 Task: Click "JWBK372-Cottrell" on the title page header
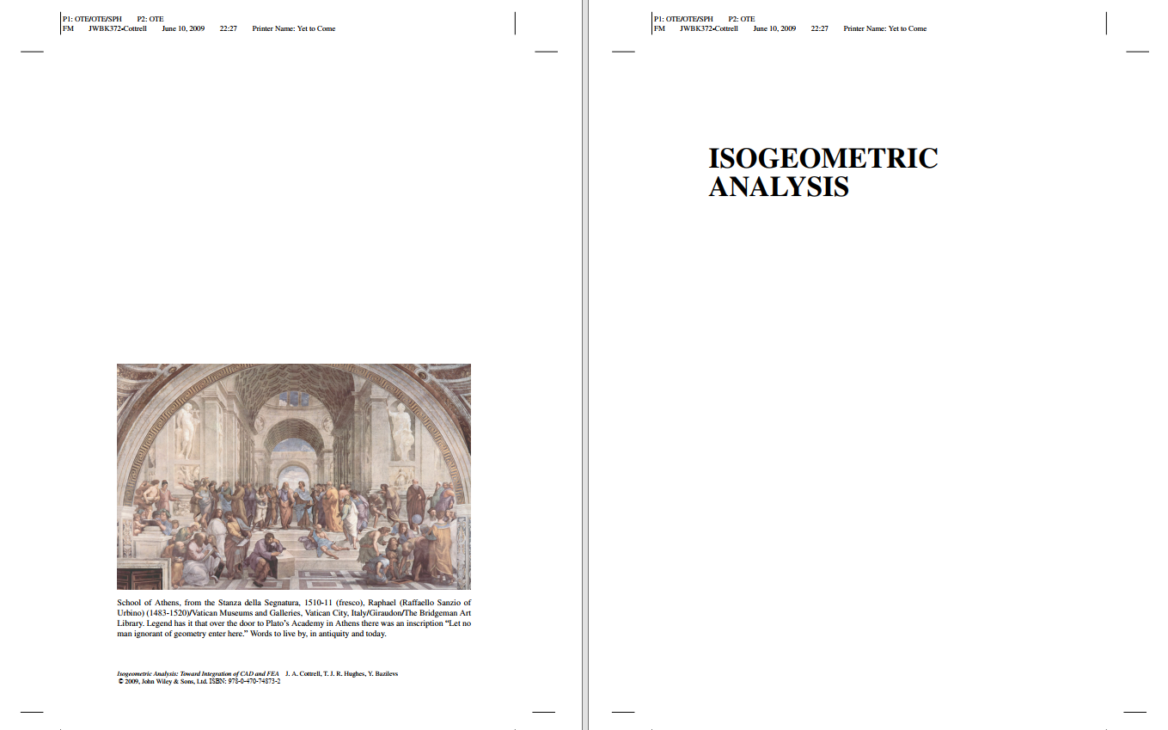[709, 28]
